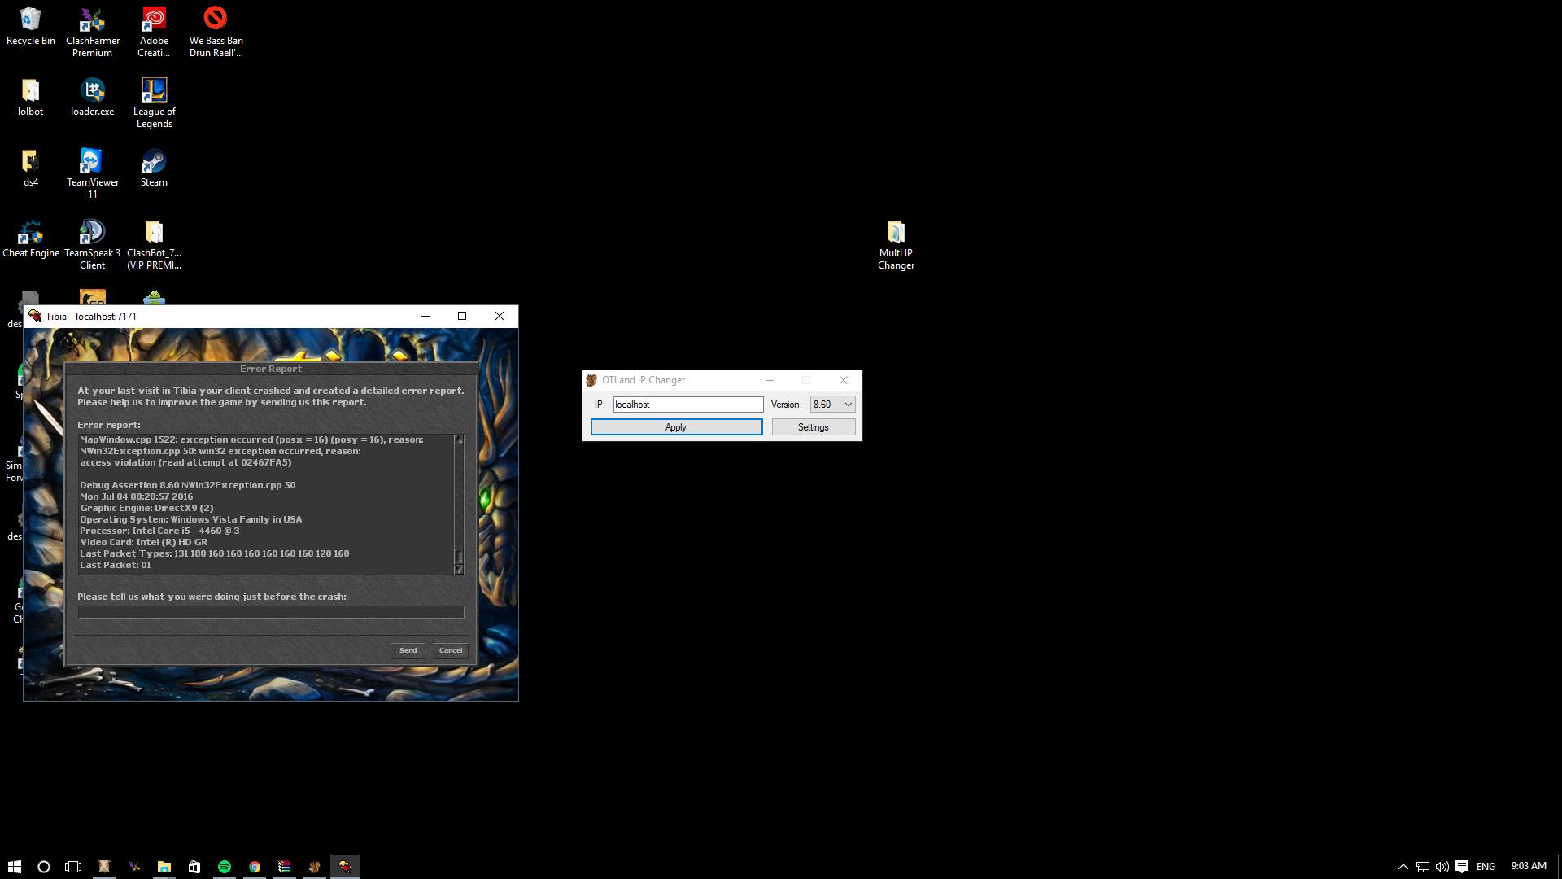Click 'Graphic Engine: DirectX9 (2)' report line
1562x879 pixels.
[x=146, y=508]
